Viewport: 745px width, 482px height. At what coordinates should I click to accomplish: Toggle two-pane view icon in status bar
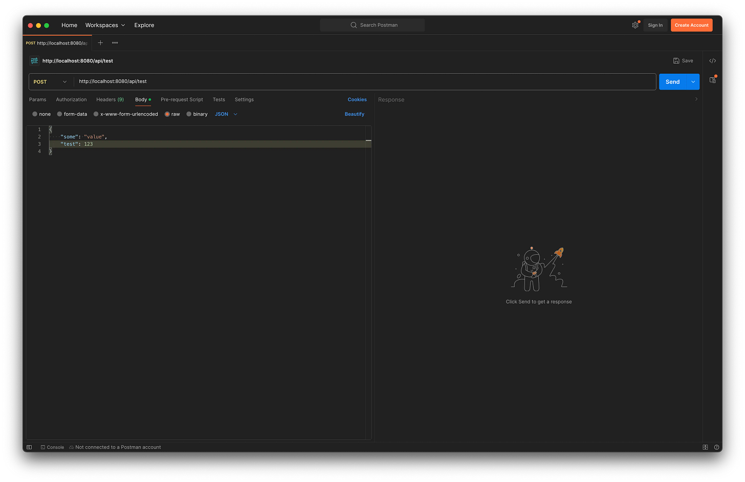(705, 447)
